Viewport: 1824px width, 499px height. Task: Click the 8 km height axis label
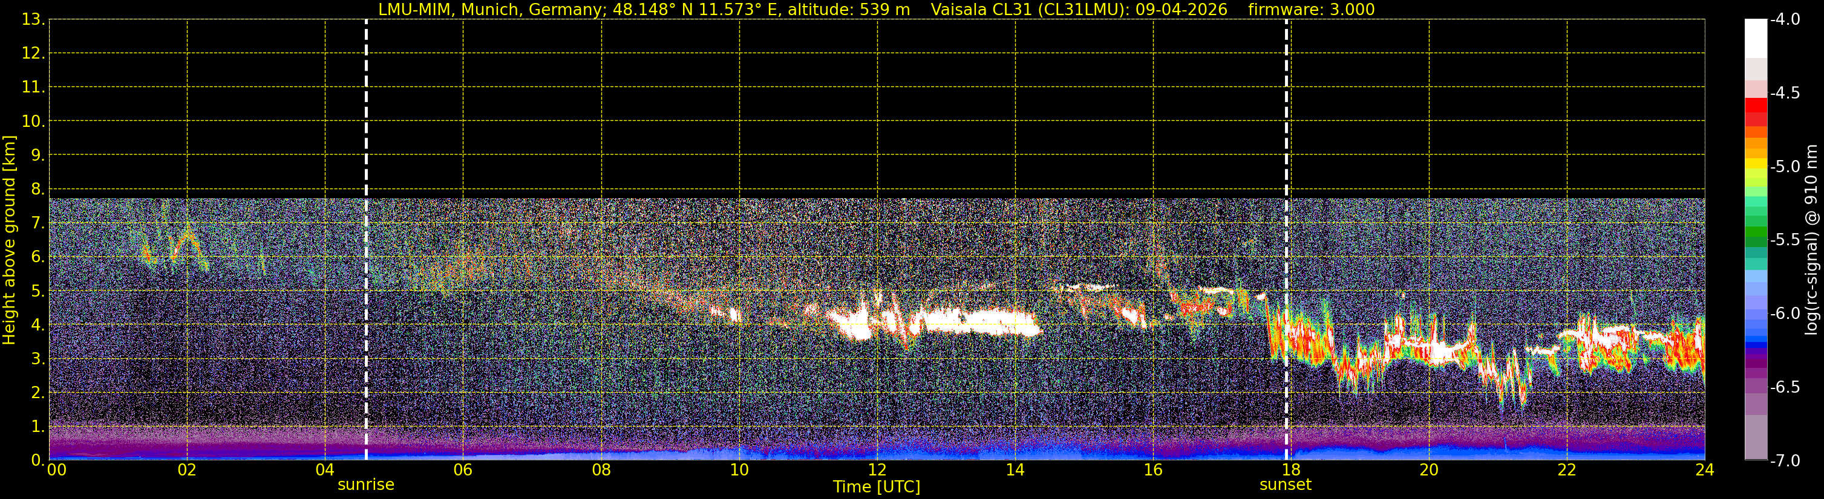point(37,188)
